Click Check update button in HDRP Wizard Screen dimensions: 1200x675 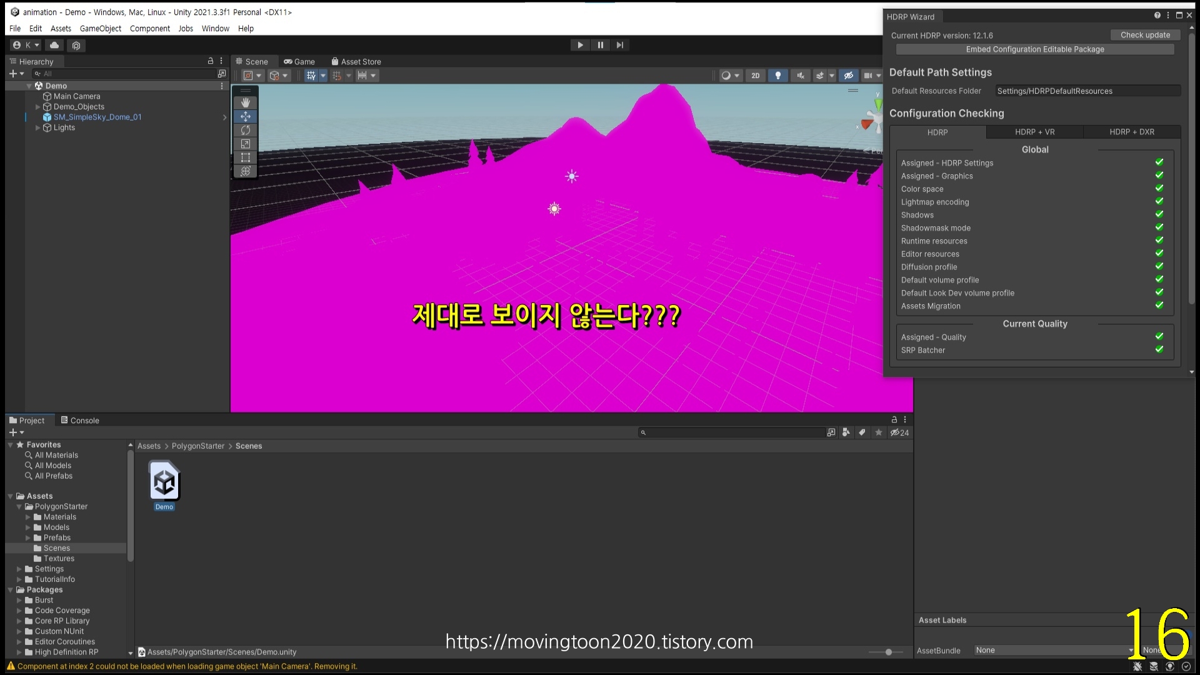[x=1145, y=35]
